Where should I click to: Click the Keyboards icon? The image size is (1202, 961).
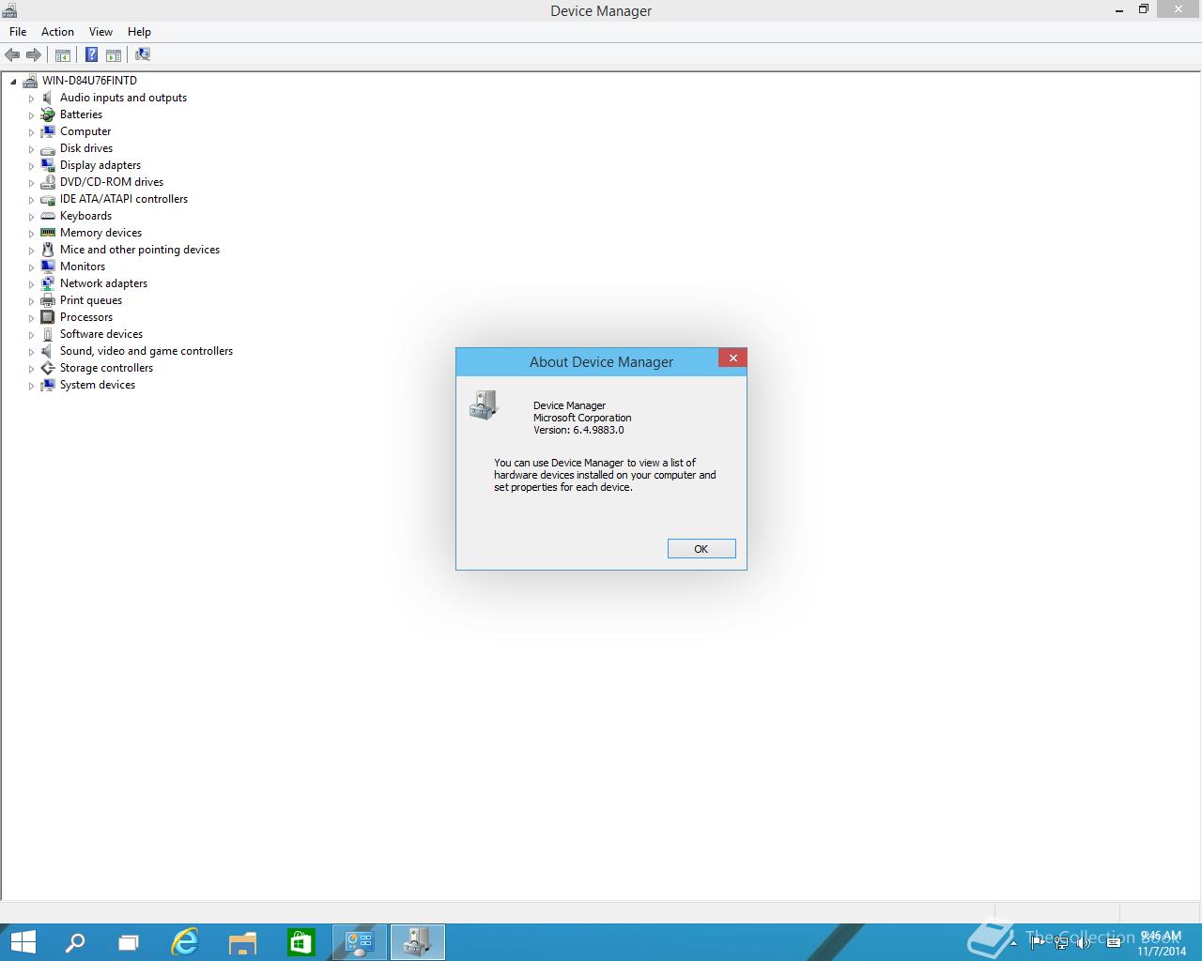(48, 216)
